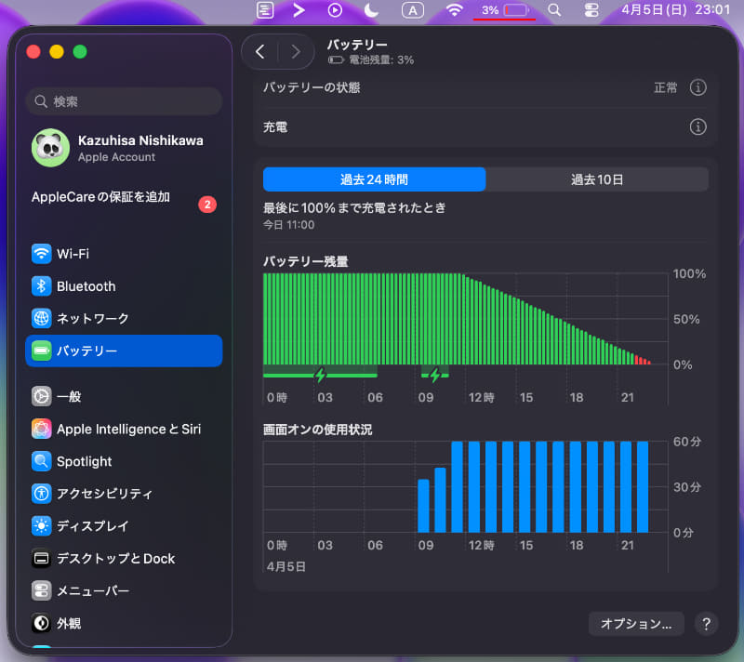Open help via the ? button
The height and width of the screenshot is (662, 744).
(707, 624)
